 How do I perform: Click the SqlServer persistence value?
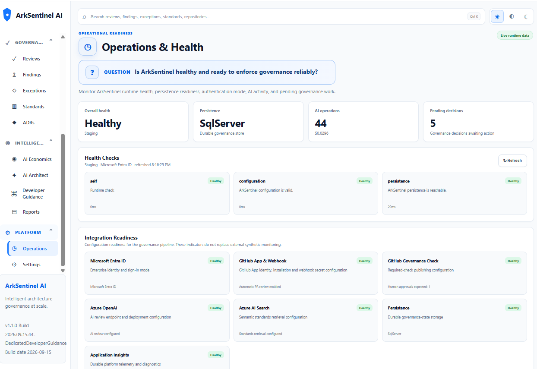[222, 123]
